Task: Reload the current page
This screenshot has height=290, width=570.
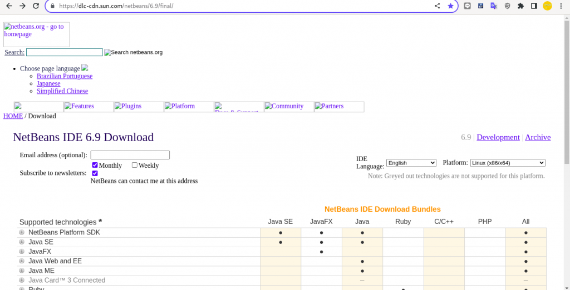Action: point(36,6)
